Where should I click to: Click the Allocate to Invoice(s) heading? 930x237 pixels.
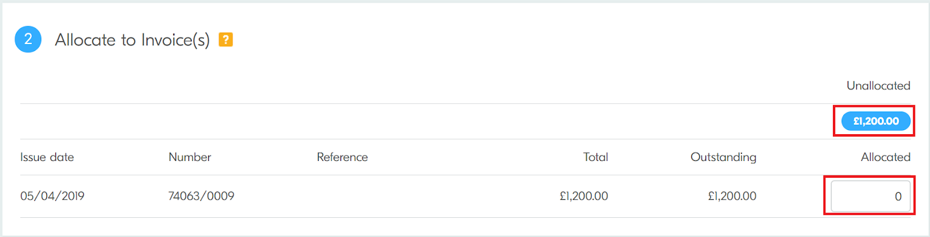[132, 39]
